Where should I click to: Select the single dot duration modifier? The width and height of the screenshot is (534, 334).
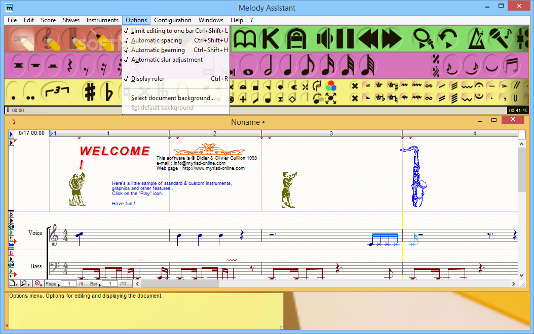(14, 92)
